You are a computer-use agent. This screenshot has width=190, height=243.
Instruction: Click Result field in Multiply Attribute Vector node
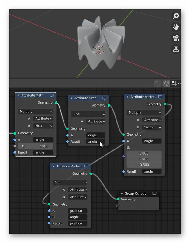152,172
